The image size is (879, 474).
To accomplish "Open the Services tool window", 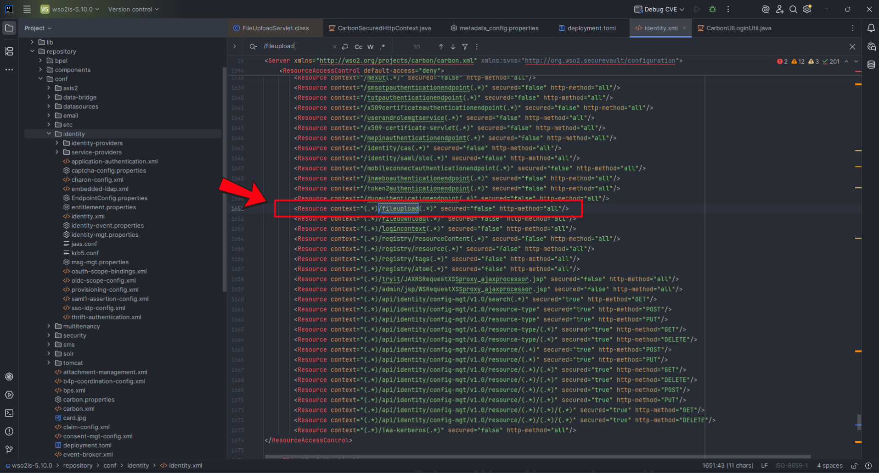I will (9, 395).
